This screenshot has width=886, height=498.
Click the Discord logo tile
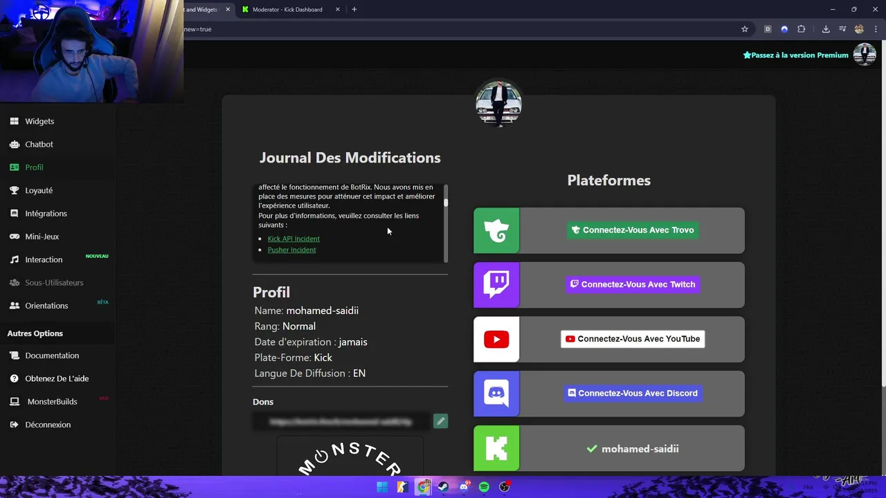[496, 394]
